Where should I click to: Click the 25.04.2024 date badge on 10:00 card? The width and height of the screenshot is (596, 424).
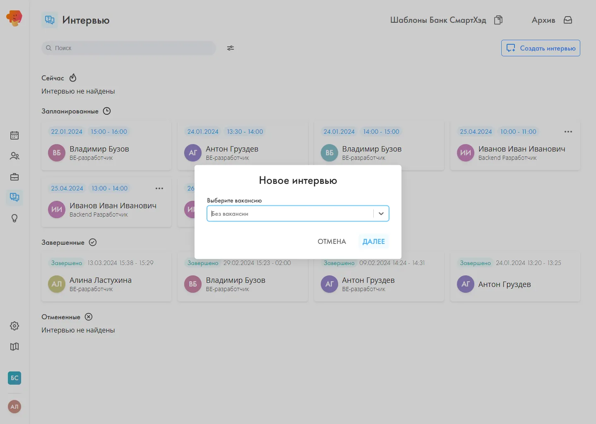476,132
